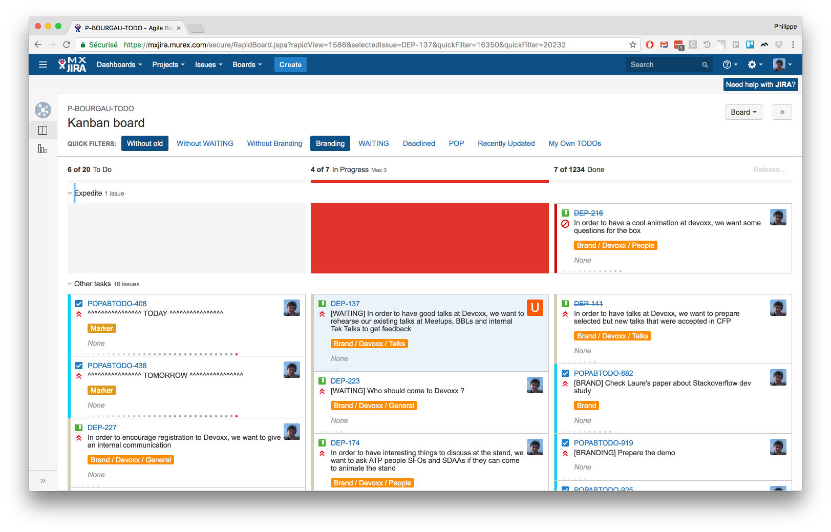Collapse the Other tasks swimlane
Screen dimensions: 831x532
coord(70,284)
